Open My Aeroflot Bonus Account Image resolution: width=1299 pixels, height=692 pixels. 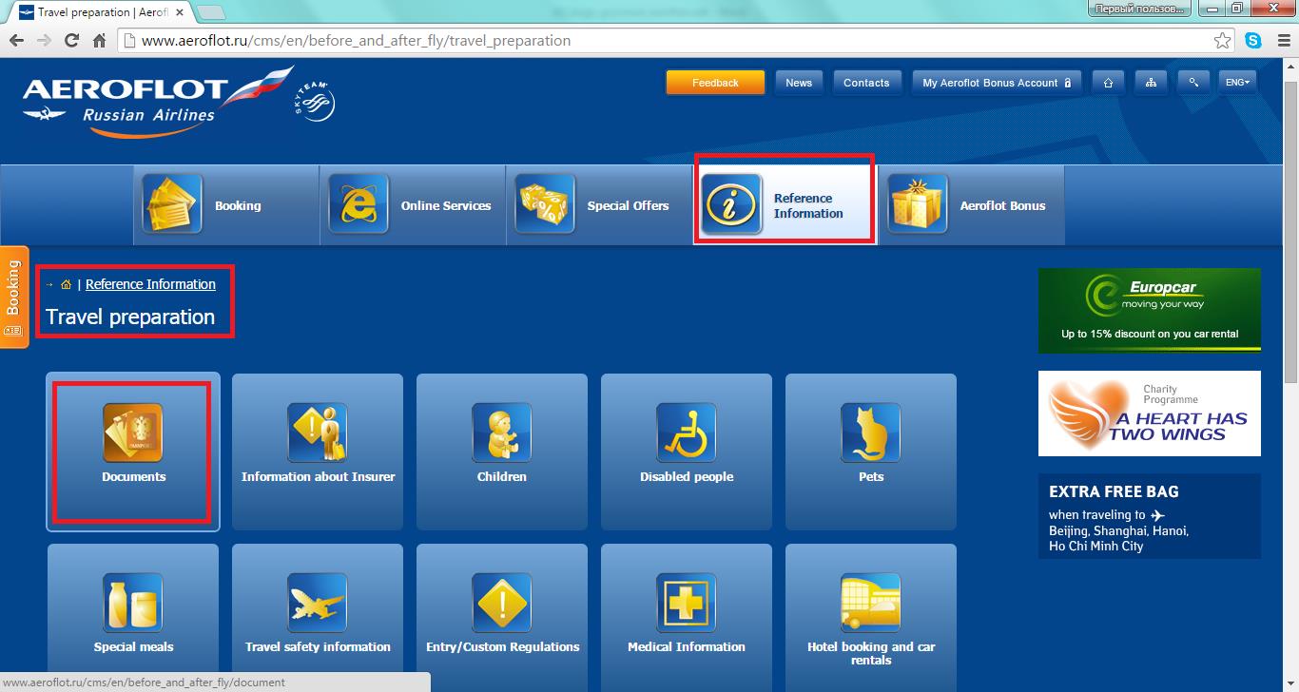[997, 83]
